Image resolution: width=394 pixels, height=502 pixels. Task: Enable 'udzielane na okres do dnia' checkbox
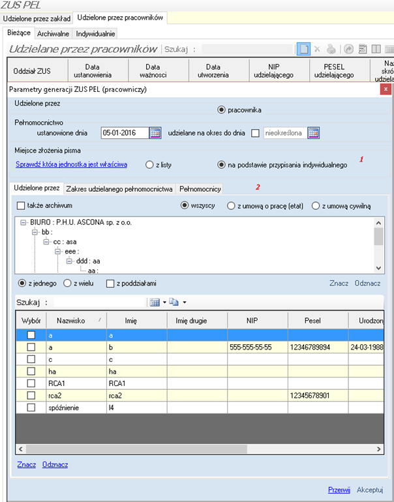255,133
